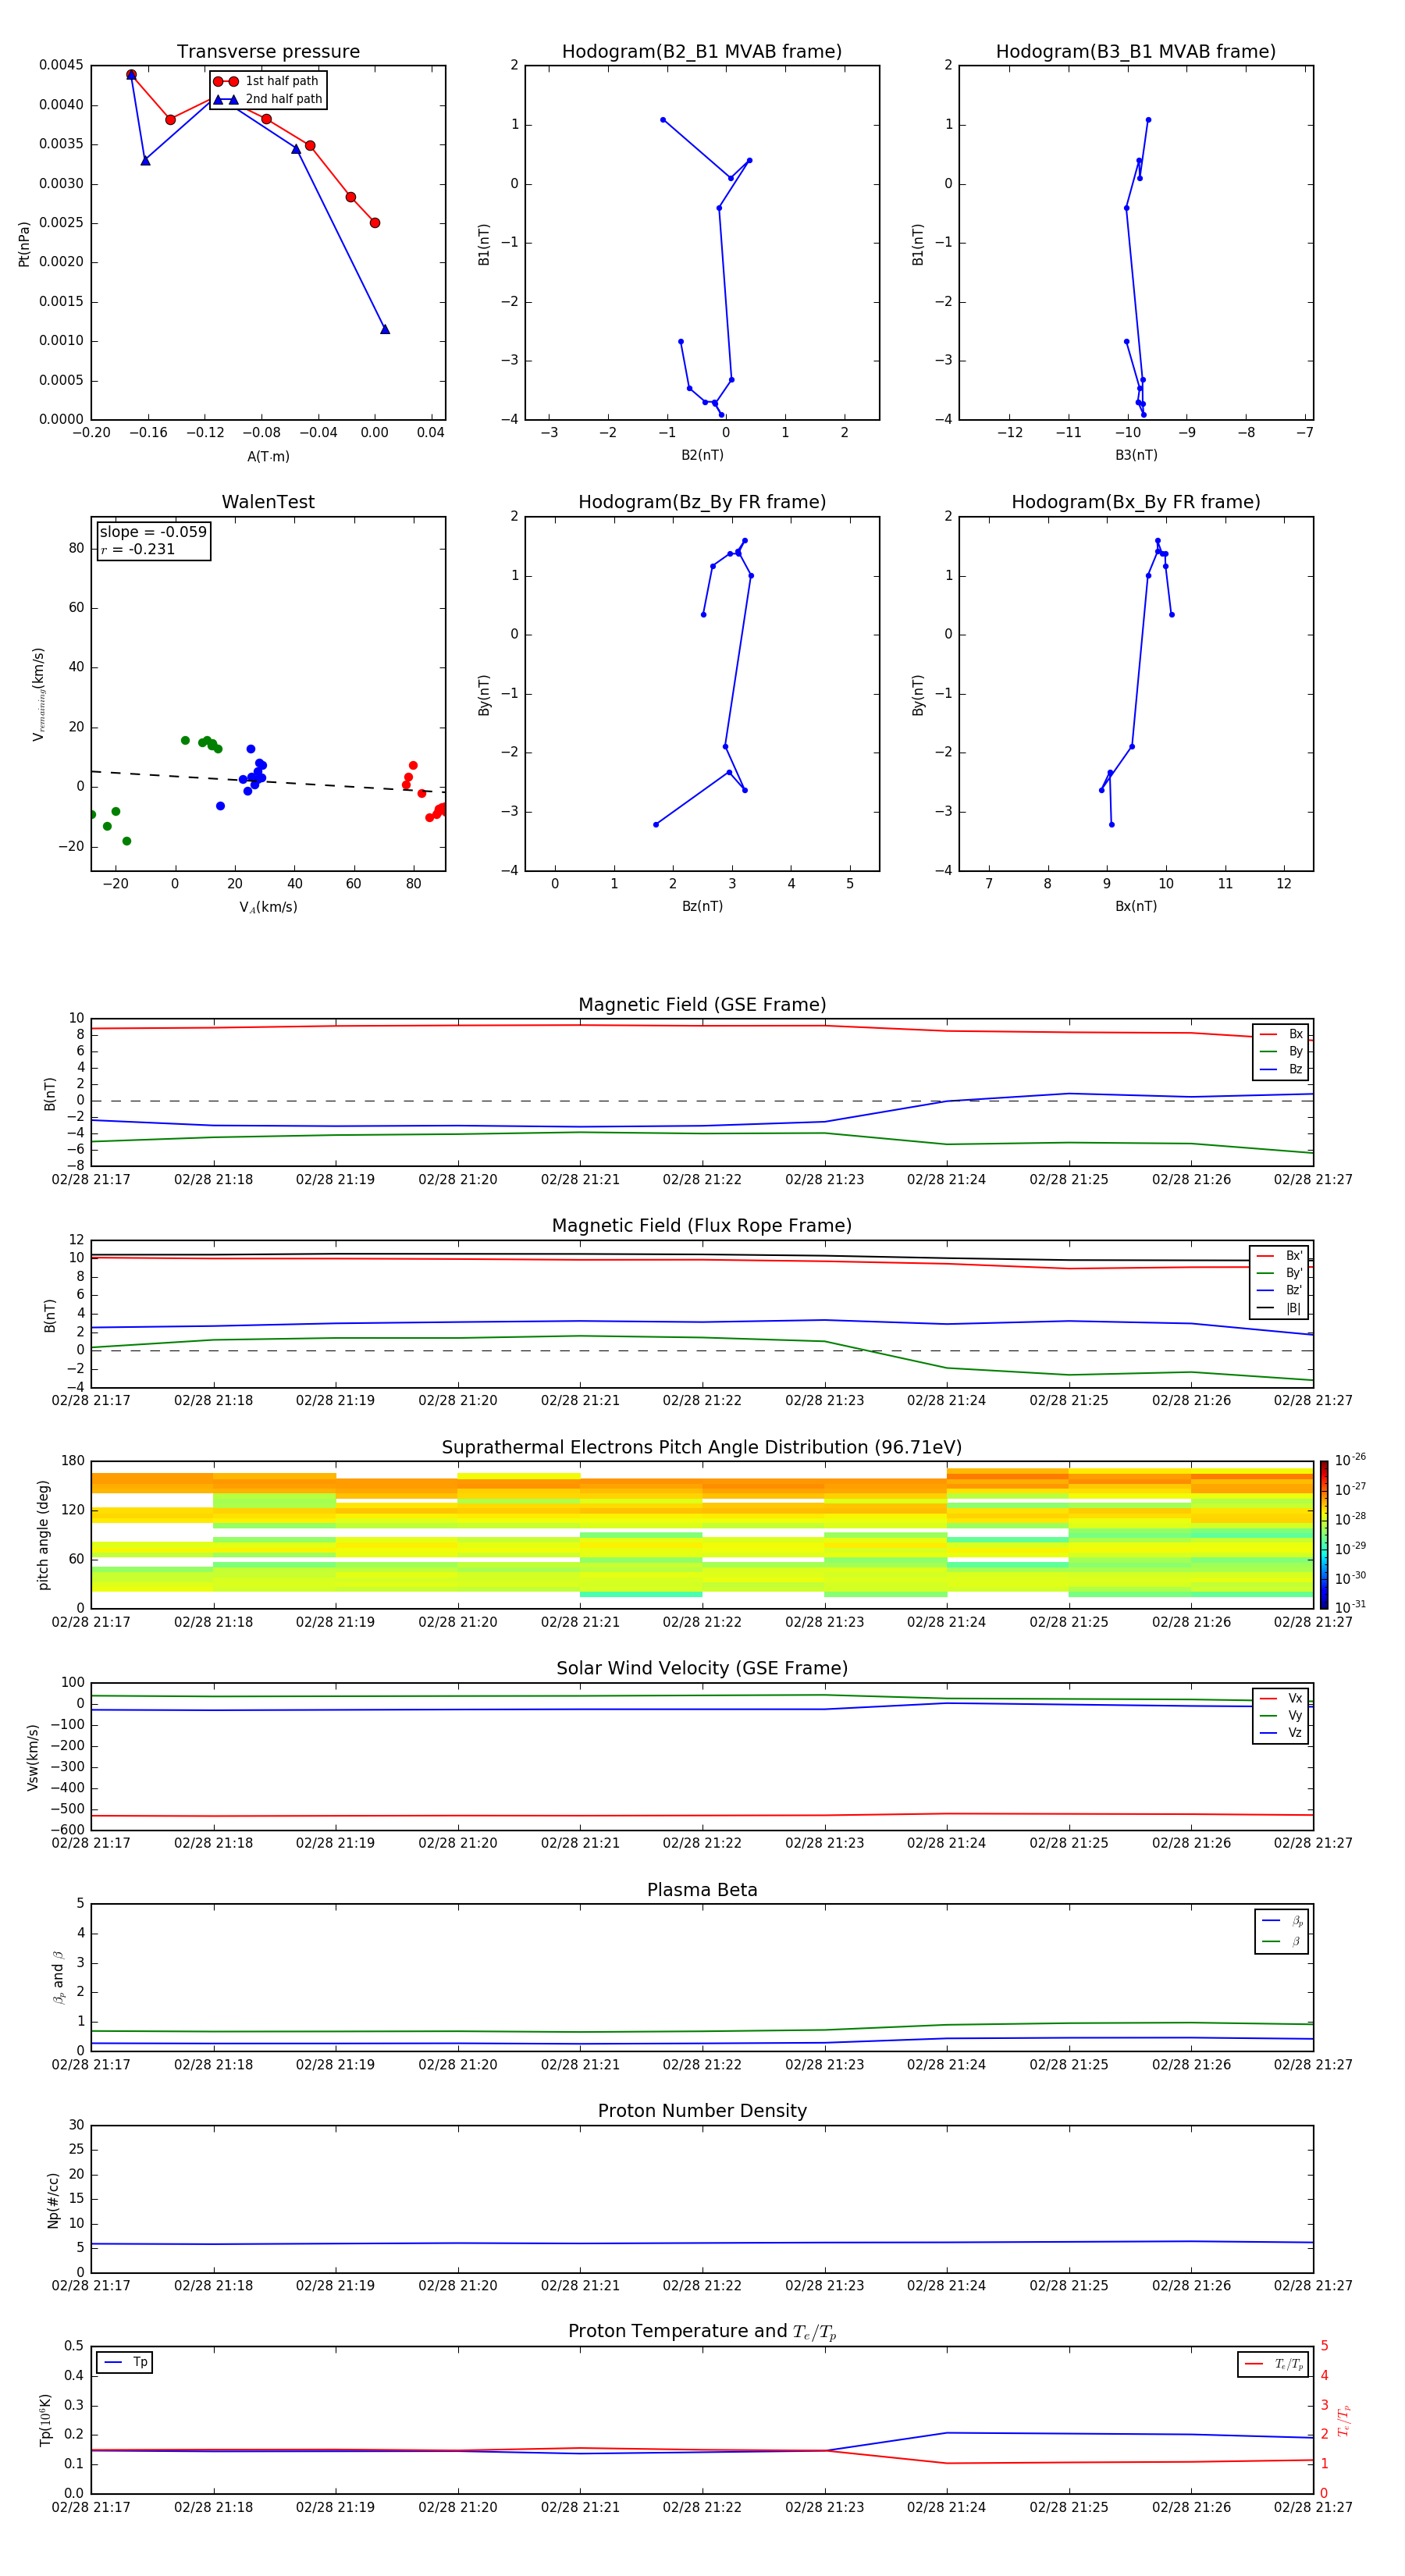The height and width of the screenshot is (2576, 1405).
Task: Click the 'Pt(nPa)' y-axis label
Action: point(24,243)
